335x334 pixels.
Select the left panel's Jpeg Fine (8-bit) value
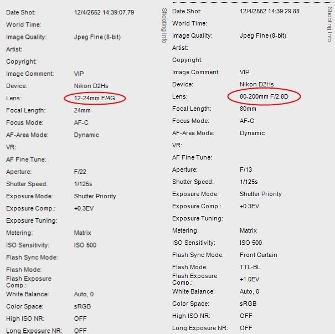(x=97, y=37)
